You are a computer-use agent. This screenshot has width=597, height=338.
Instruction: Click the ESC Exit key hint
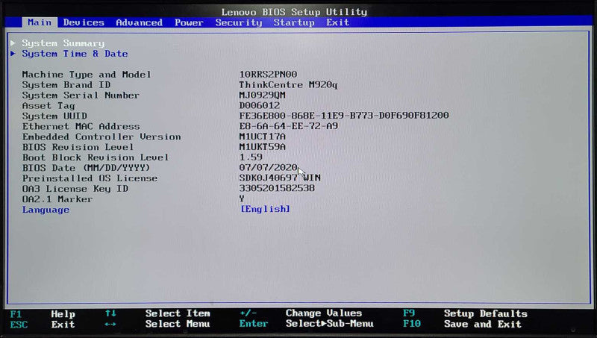tap(43, 325)
